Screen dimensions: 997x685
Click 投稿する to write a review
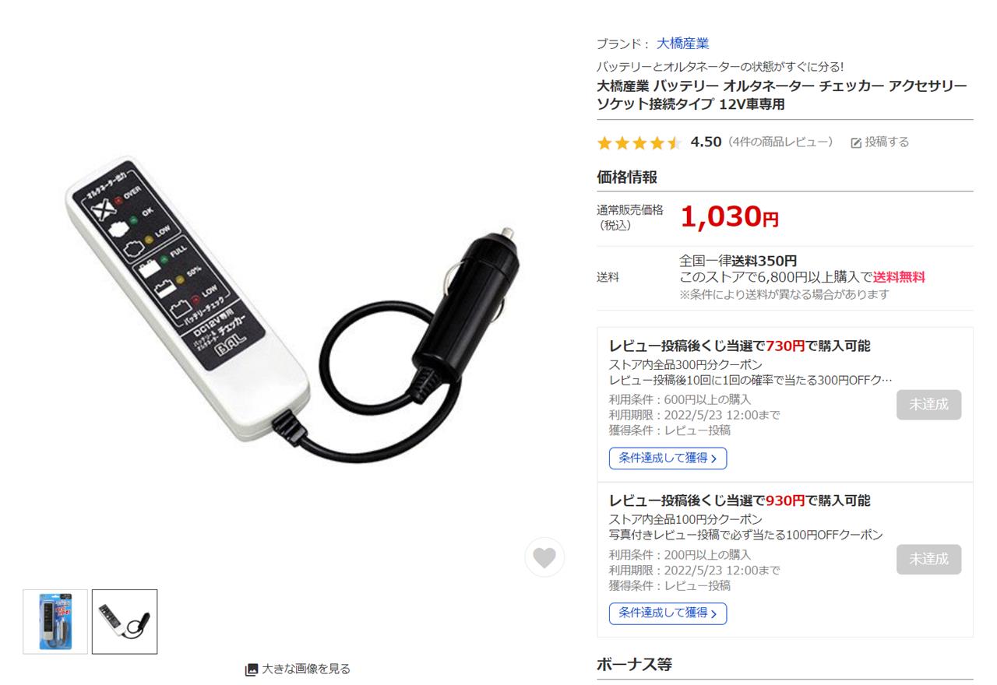887,142
